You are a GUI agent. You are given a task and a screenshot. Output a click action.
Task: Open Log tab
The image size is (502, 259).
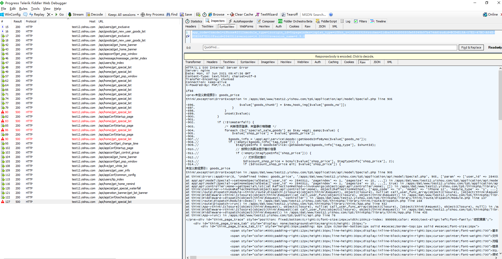point(345,21)
